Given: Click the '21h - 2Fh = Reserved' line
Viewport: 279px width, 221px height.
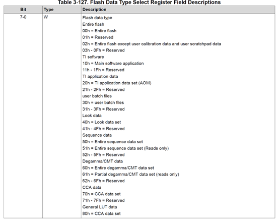Looking at the screenshot, I should [x=103, y=89].
